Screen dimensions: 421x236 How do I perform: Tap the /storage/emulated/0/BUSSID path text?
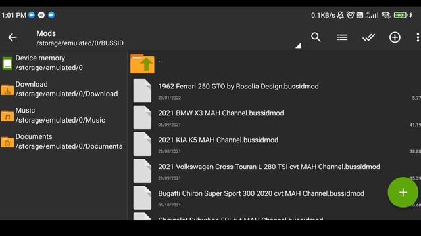[x=80, y=43]
